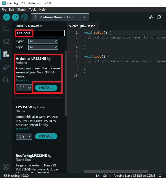Screen dimensions: 166x178
Task: Click the Arduino_LPS22HB library title
Action: pyautogui.click(x=31, y=59)
